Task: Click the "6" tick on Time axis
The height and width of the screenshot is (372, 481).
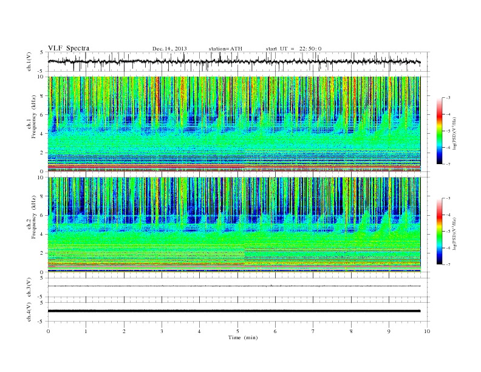Action: point(275,331)
